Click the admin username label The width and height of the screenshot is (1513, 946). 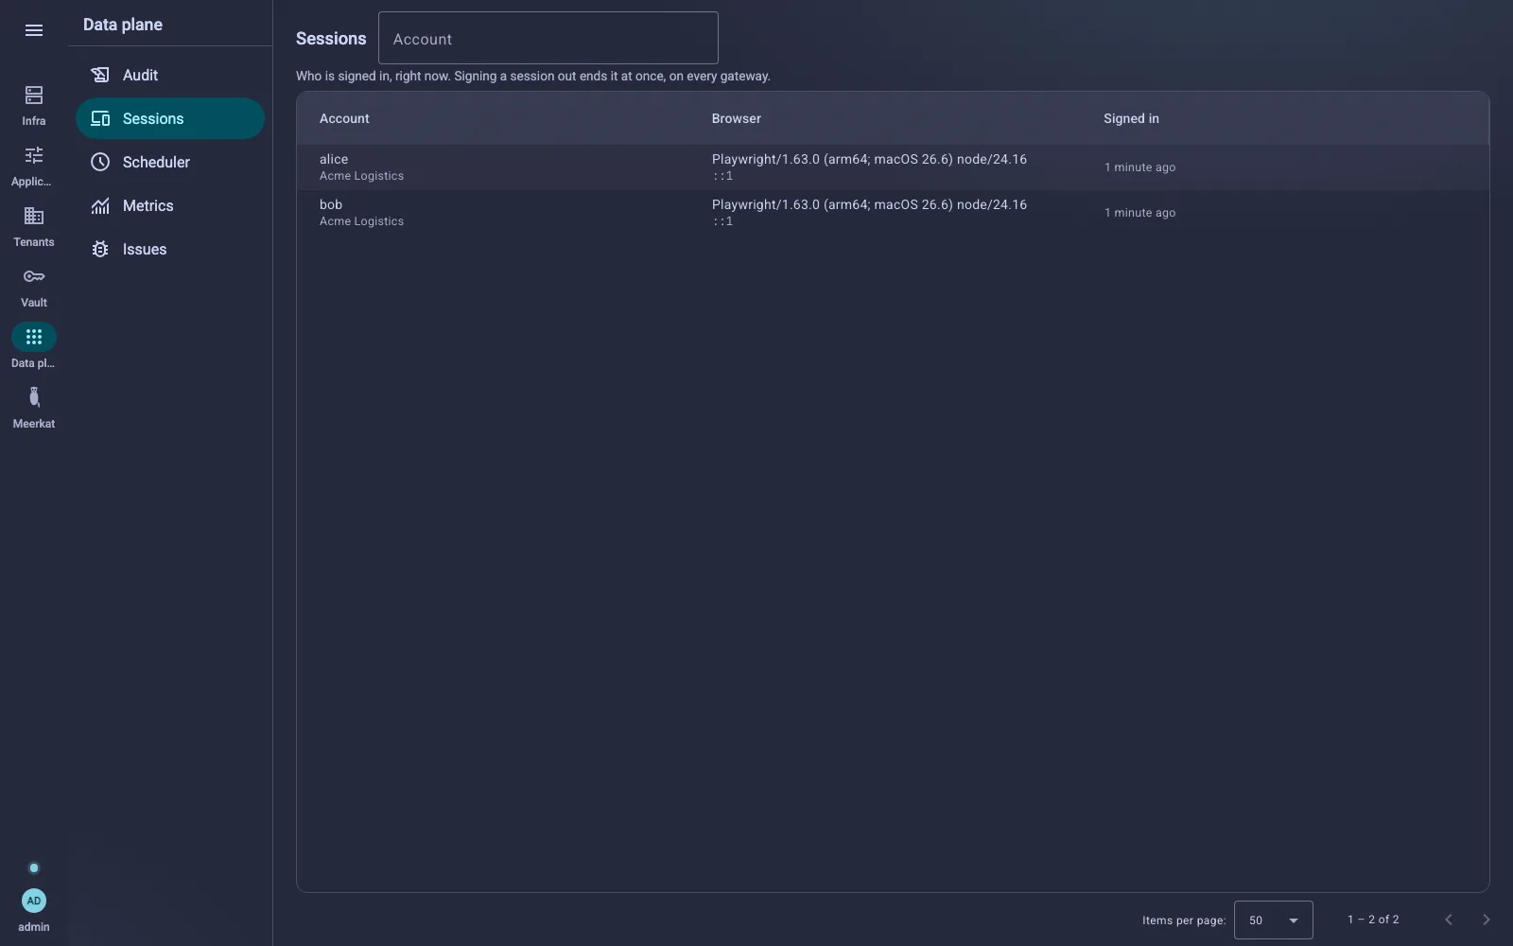34,927
